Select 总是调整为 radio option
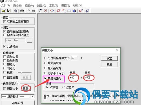The image size is (141, 105). click(x=45, y=78)
